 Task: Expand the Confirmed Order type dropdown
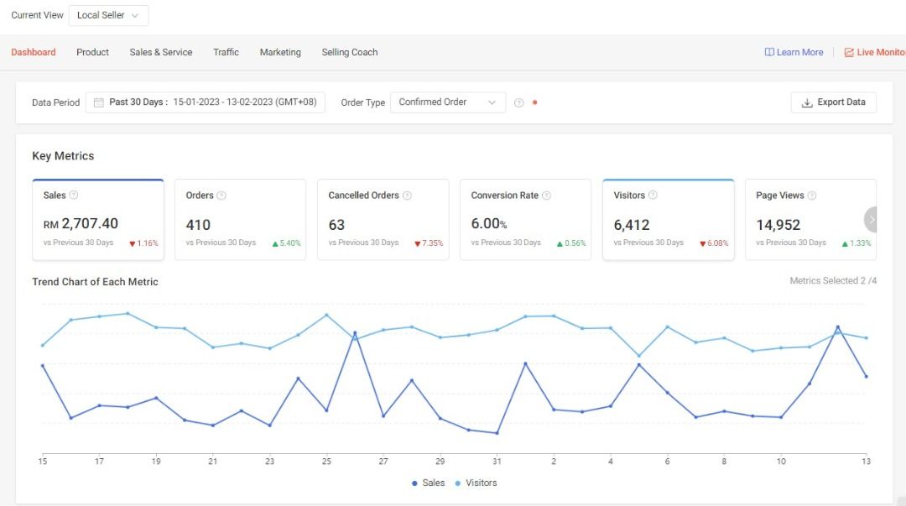(x=448, y=102)
